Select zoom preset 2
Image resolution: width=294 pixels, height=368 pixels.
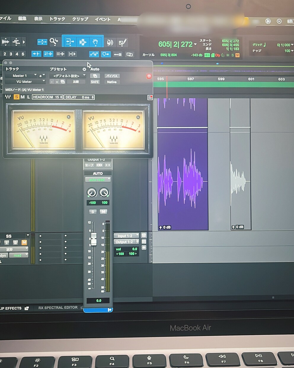tap(5, 54)
